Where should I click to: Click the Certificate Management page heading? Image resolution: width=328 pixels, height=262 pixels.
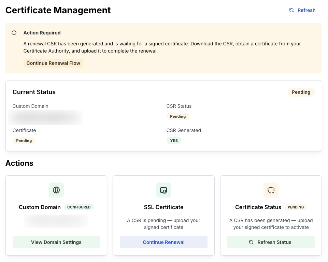coord(58,10)
